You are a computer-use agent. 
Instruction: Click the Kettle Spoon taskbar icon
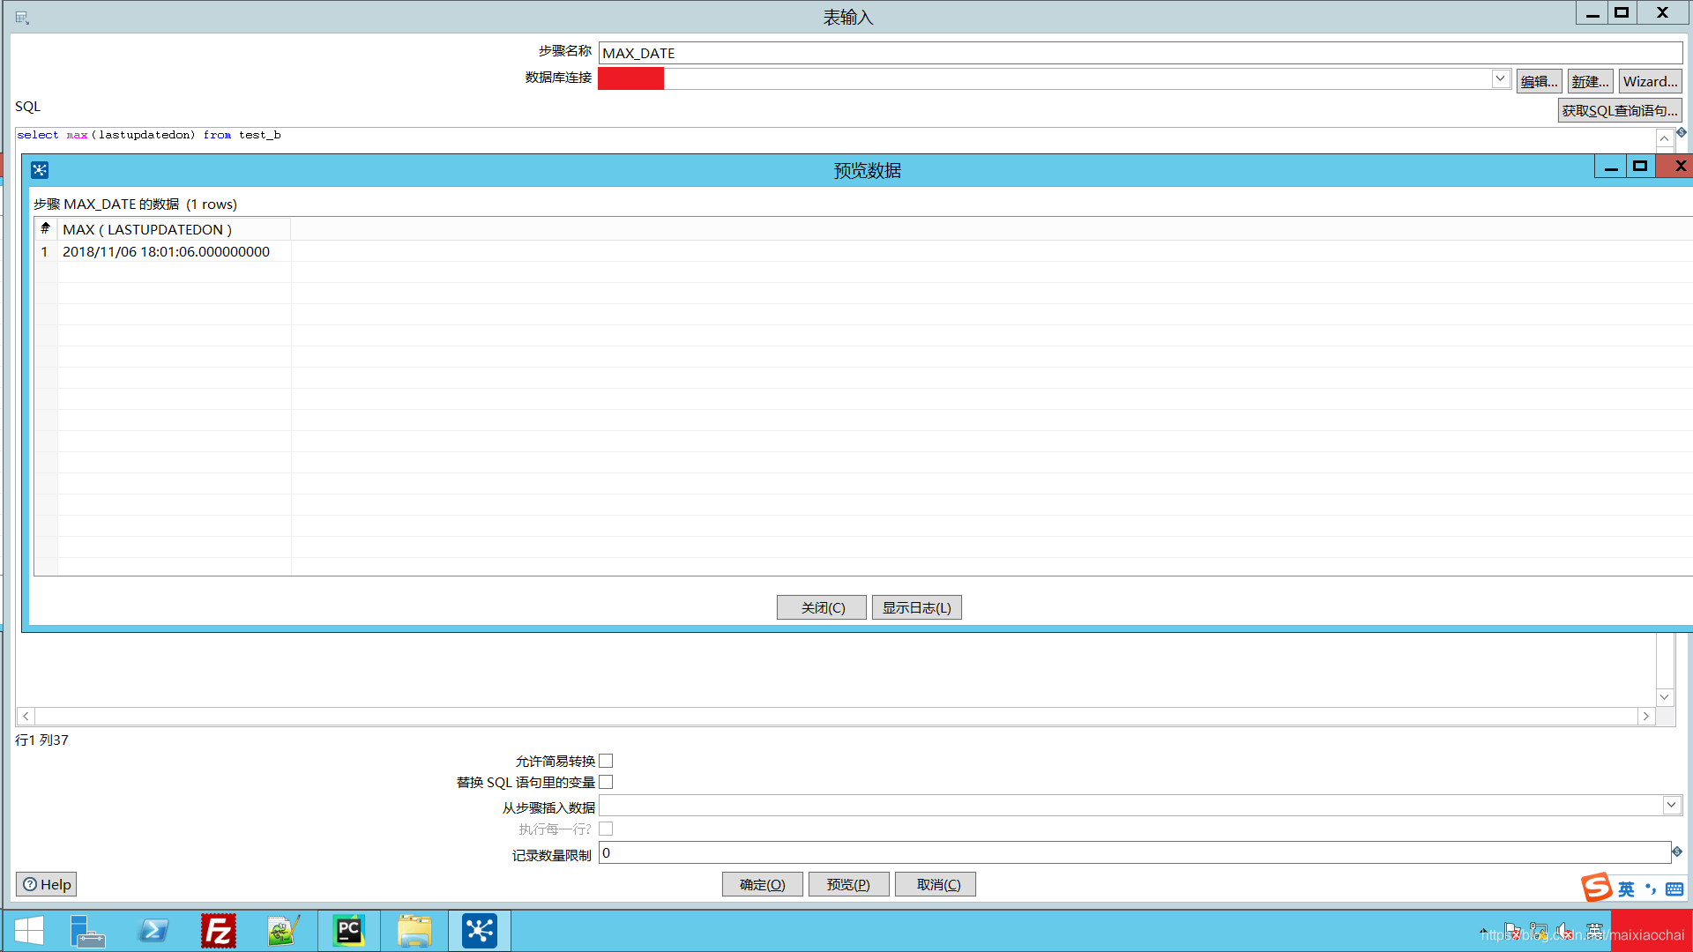(480, 931)
